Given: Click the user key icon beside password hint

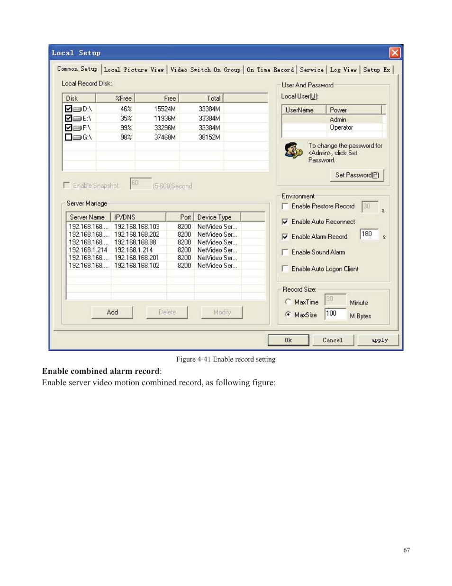Looking at the screenshot, I should click(293, 150).
